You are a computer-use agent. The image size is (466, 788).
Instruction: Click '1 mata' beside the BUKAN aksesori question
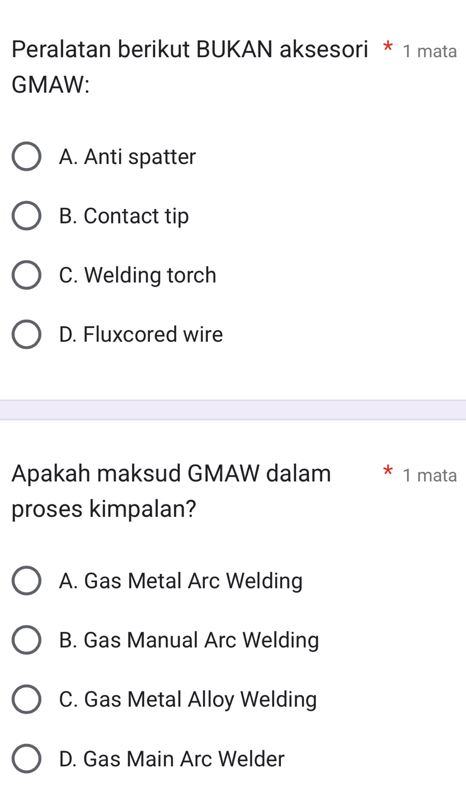[x=430, y=51]
